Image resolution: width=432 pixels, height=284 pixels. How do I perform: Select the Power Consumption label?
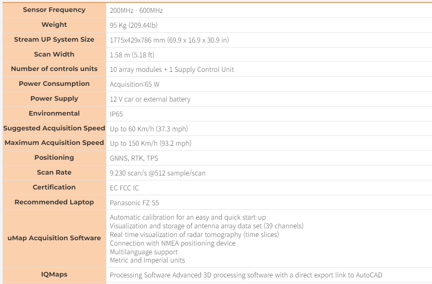[54, 84]
